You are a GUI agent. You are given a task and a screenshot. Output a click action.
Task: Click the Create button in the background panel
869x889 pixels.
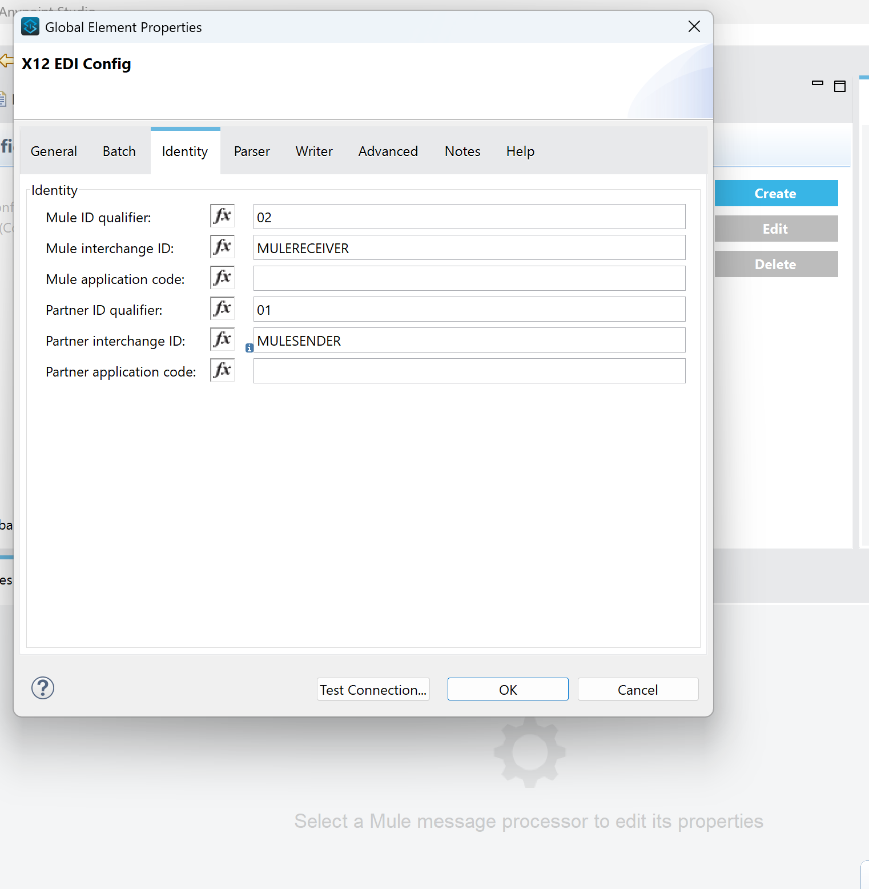775,193
